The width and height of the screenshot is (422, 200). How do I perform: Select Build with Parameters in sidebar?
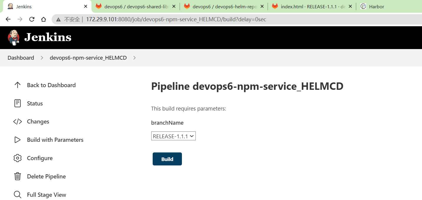55,140
